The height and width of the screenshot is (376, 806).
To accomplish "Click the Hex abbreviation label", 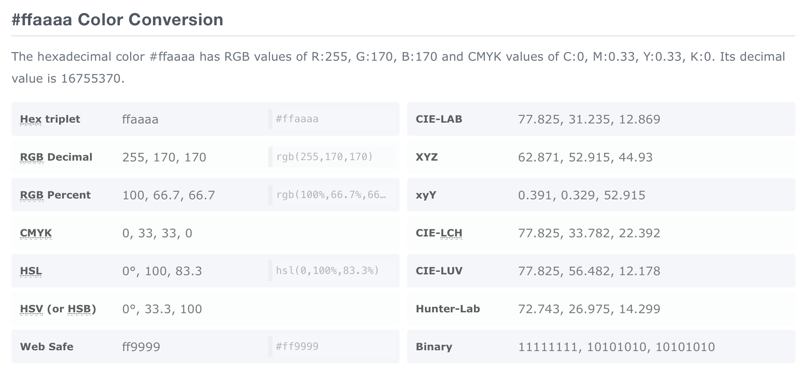I will tap(31, 119).
